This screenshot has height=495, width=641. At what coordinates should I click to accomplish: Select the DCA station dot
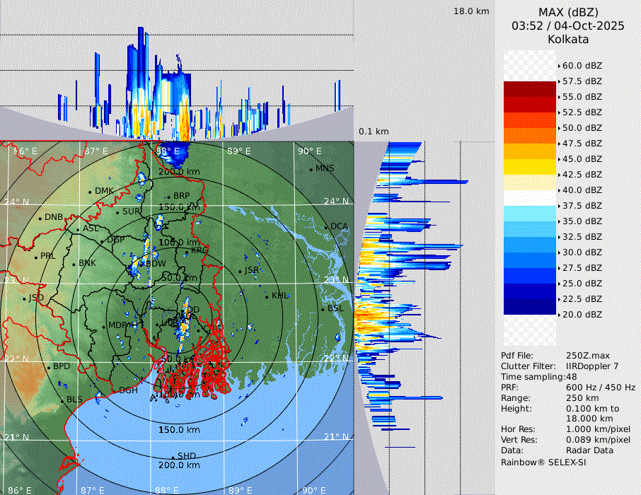326,227
